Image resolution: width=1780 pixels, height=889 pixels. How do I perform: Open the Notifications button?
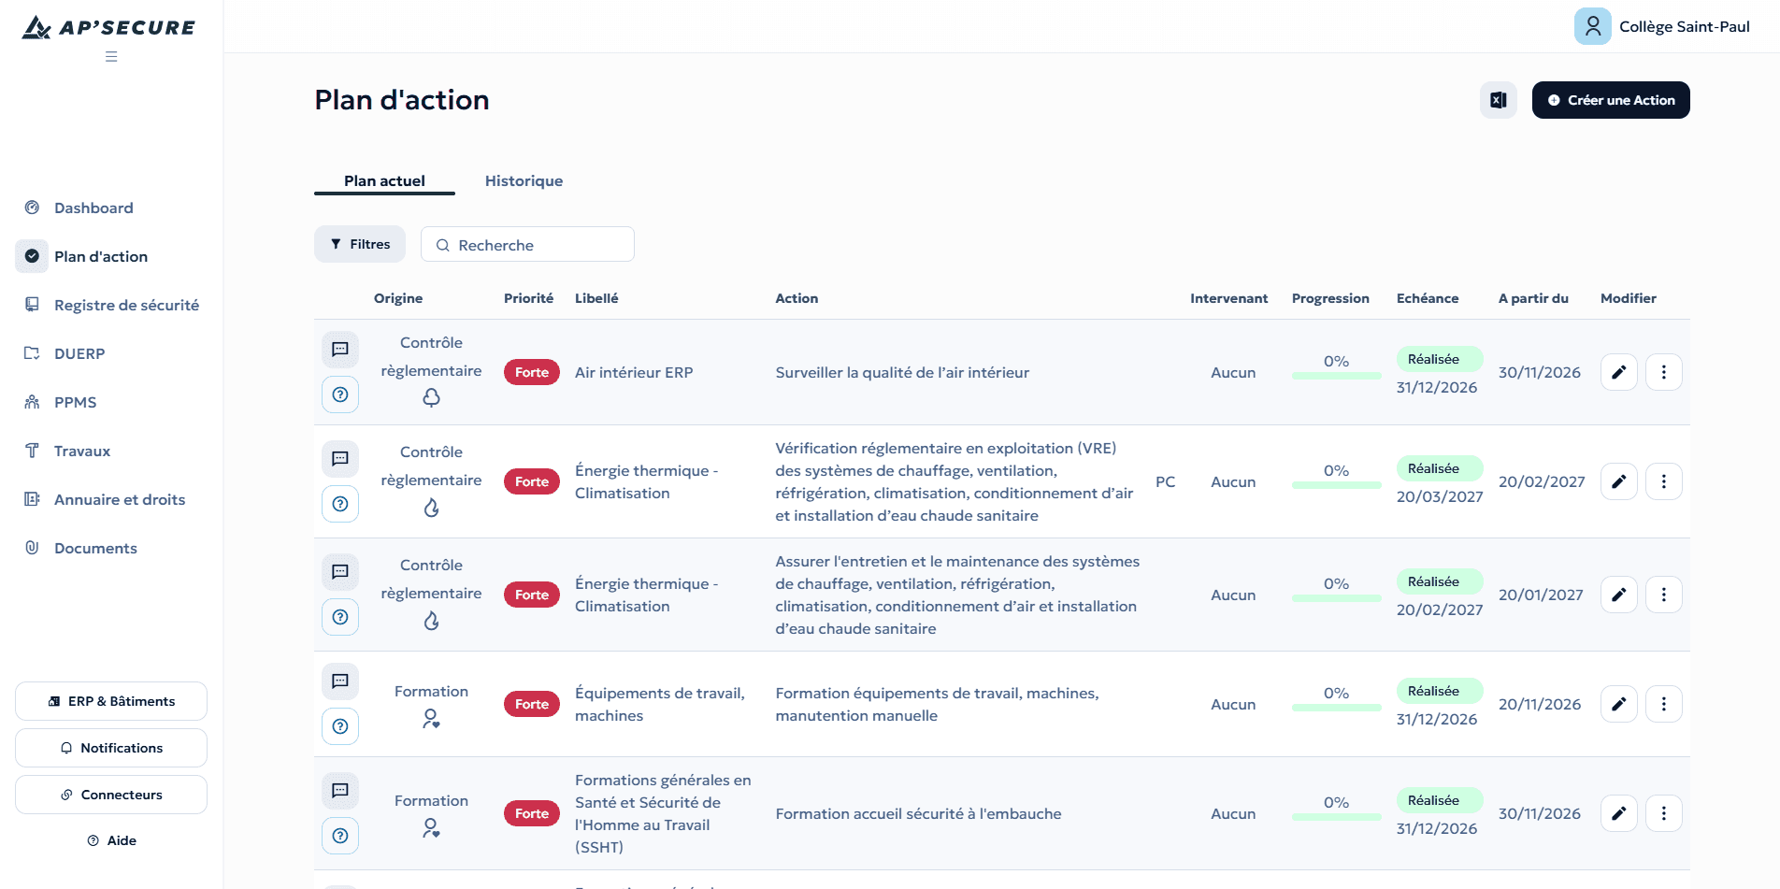pyautogui.click(x=111, y=748)
